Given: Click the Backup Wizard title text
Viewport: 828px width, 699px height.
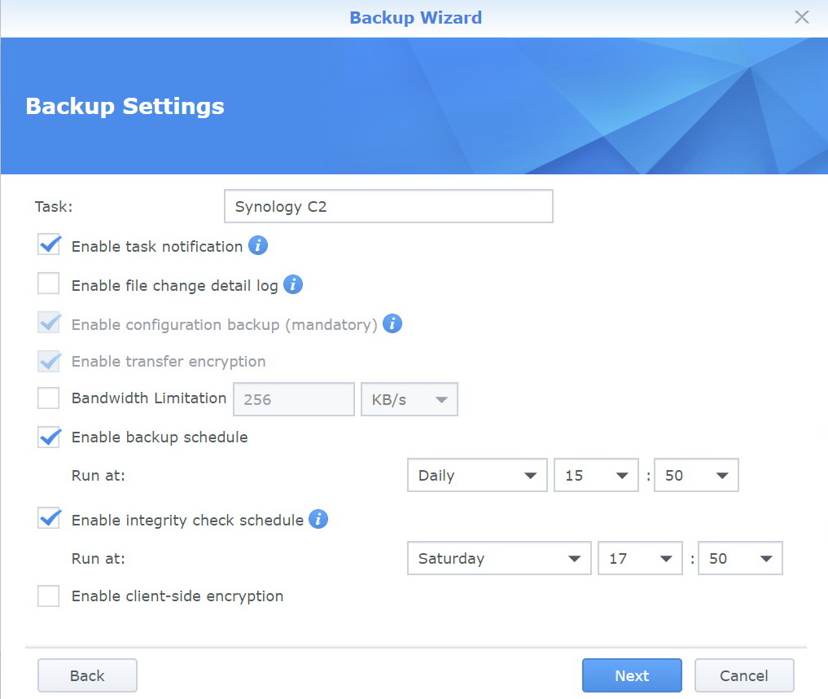Looking at the screenshot, I should (x=415, y=17).
